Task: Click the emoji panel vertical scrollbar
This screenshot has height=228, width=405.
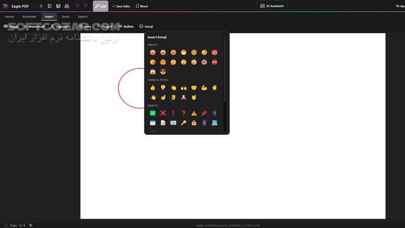Action: pos(224,68)
